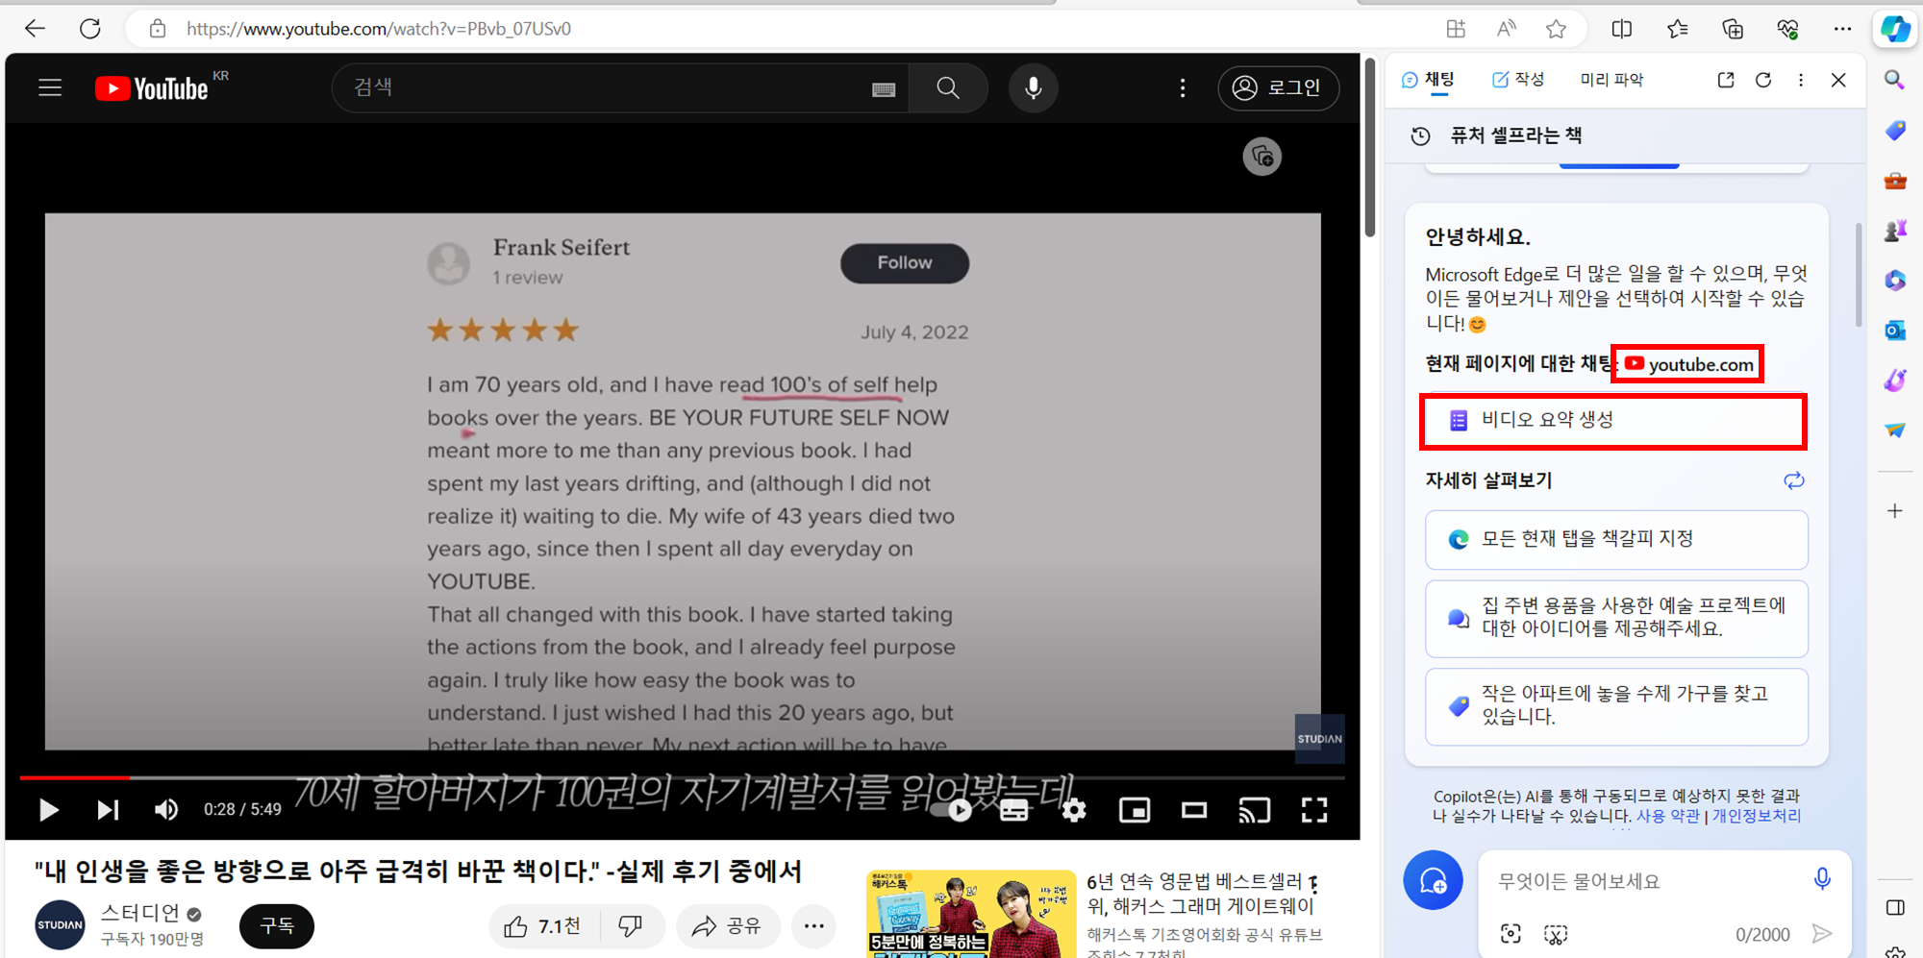Viewport: 1923px width, 958px height.
Task: Open the 해커스톡 recommended video thumbnail
Action: 971,914
